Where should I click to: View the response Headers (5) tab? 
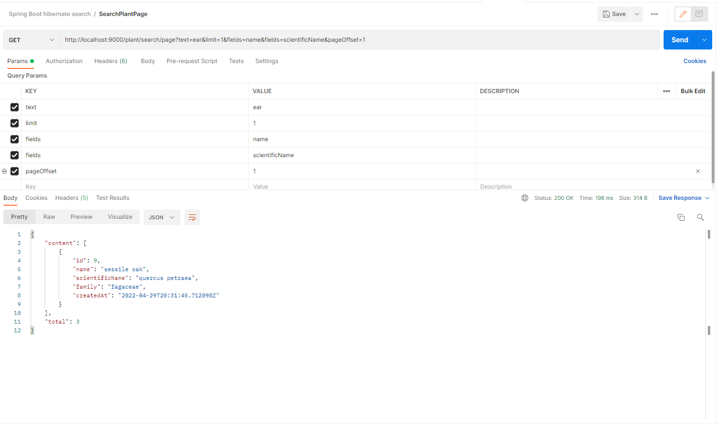(72, 198)
